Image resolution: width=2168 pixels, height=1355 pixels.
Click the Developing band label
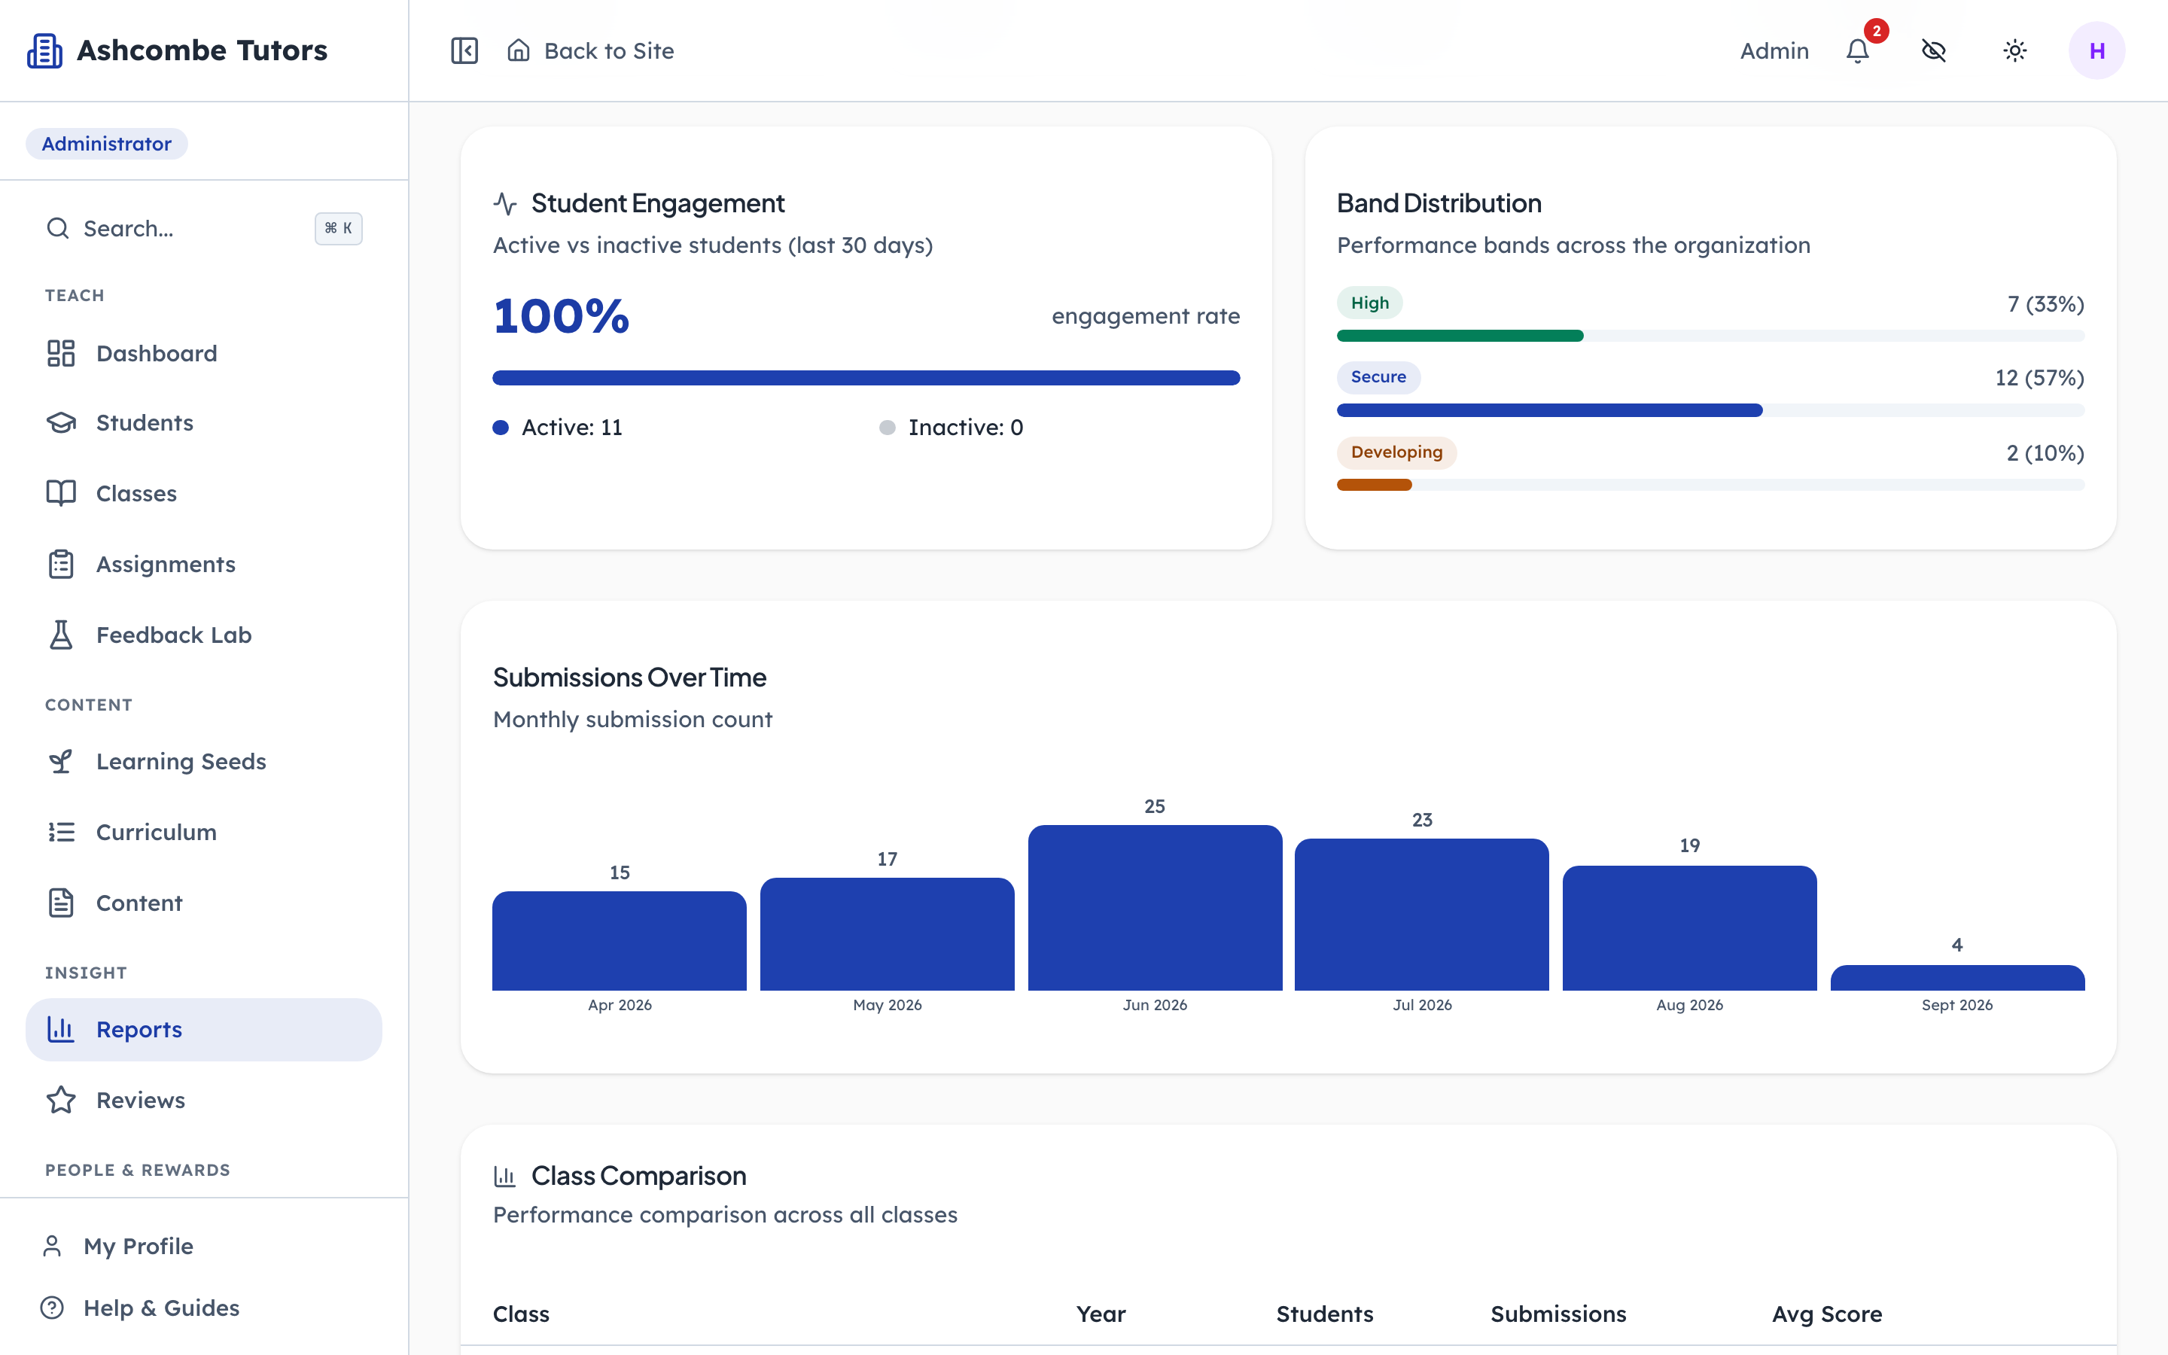coord(1396,452)
